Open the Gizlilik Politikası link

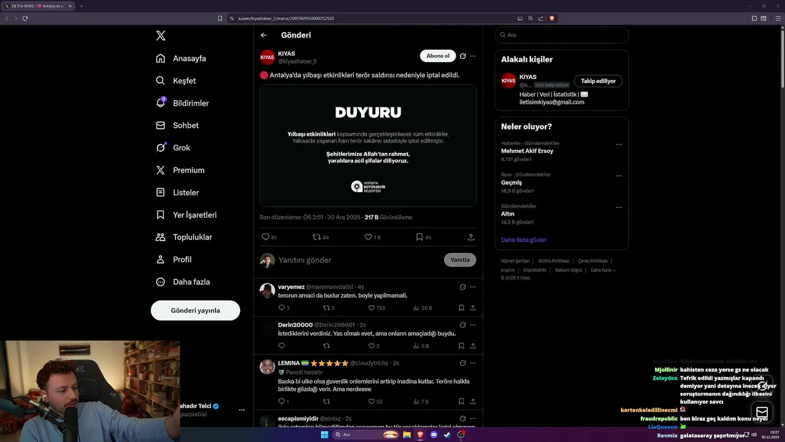(554, 261)
